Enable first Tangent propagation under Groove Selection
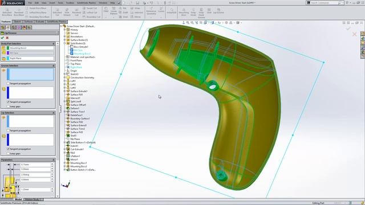 pos(8,83)
